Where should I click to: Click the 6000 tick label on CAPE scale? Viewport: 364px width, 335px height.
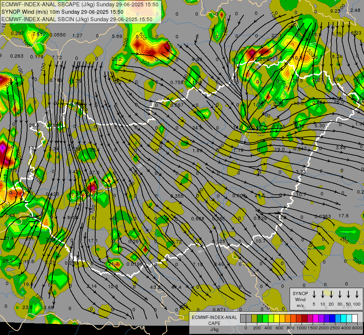[357, 328]
